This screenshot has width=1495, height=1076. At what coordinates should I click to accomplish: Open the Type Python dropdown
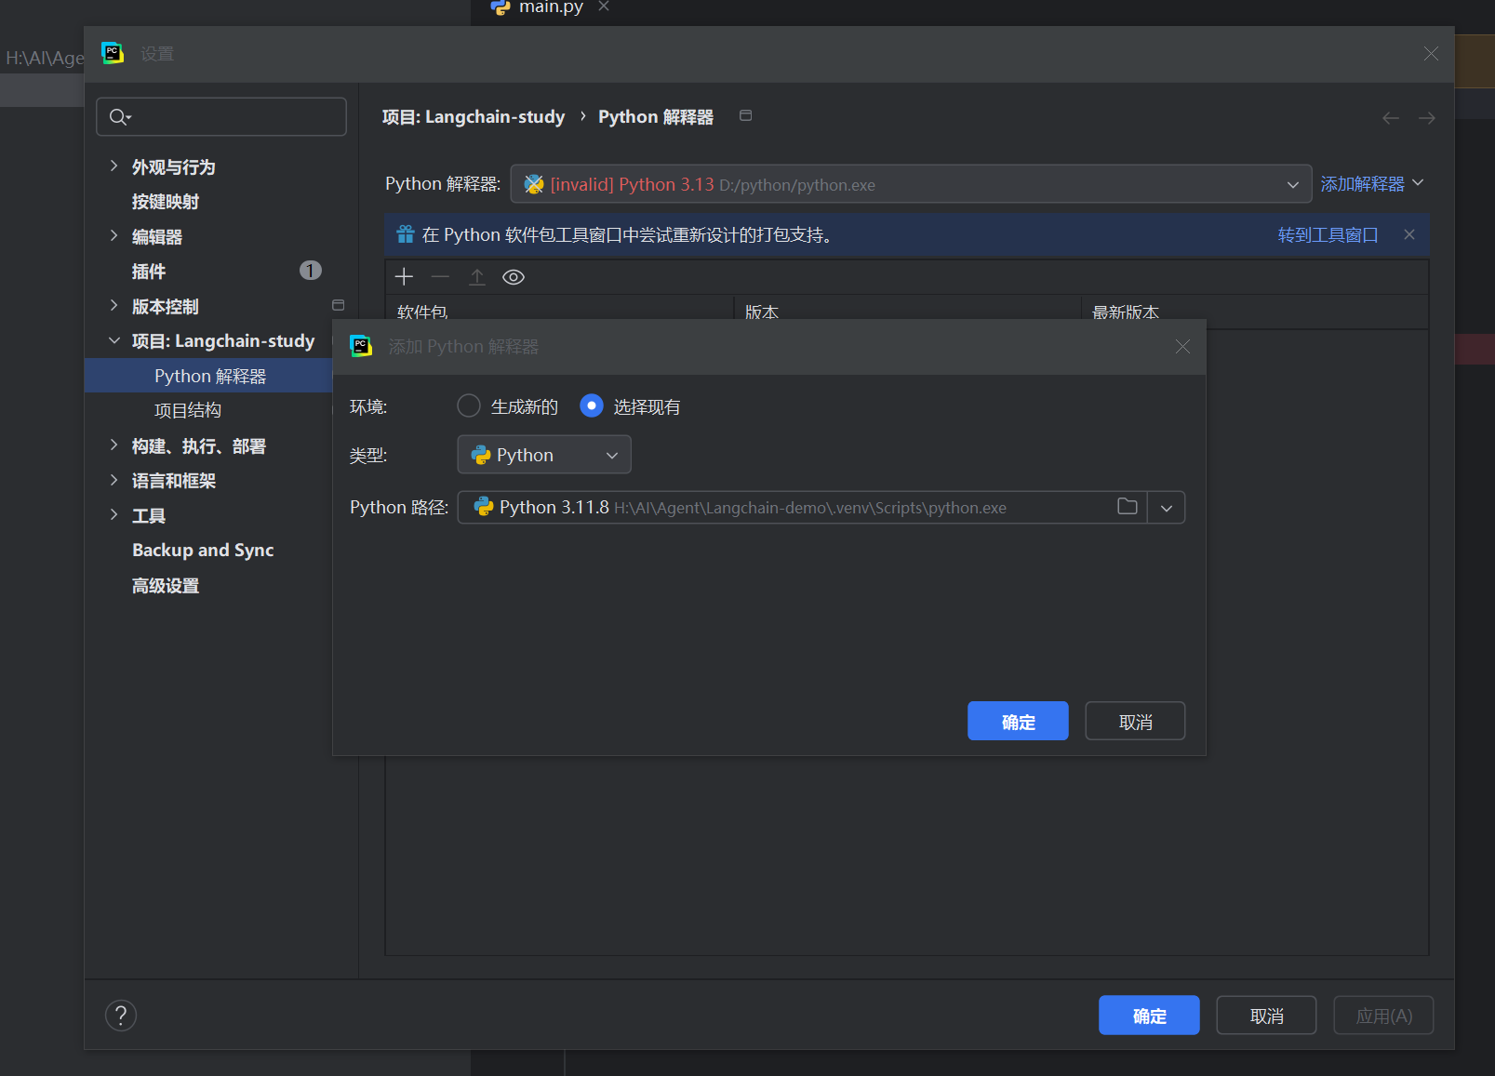[x=544, y=455]
